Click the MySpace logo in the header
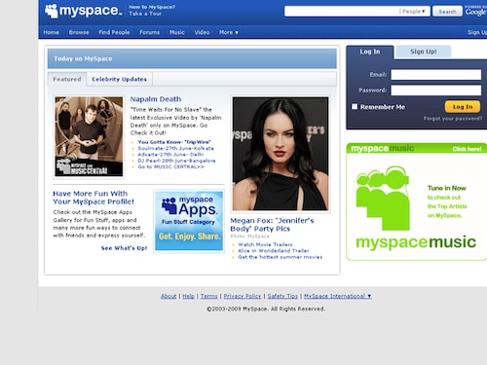Image resolution: width=487 pixels, height=365 pixels. pos(84,11)
